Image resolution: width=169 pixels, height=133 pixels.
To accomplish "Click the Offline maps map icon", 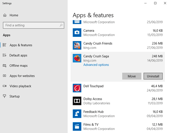I will point(4,65).
